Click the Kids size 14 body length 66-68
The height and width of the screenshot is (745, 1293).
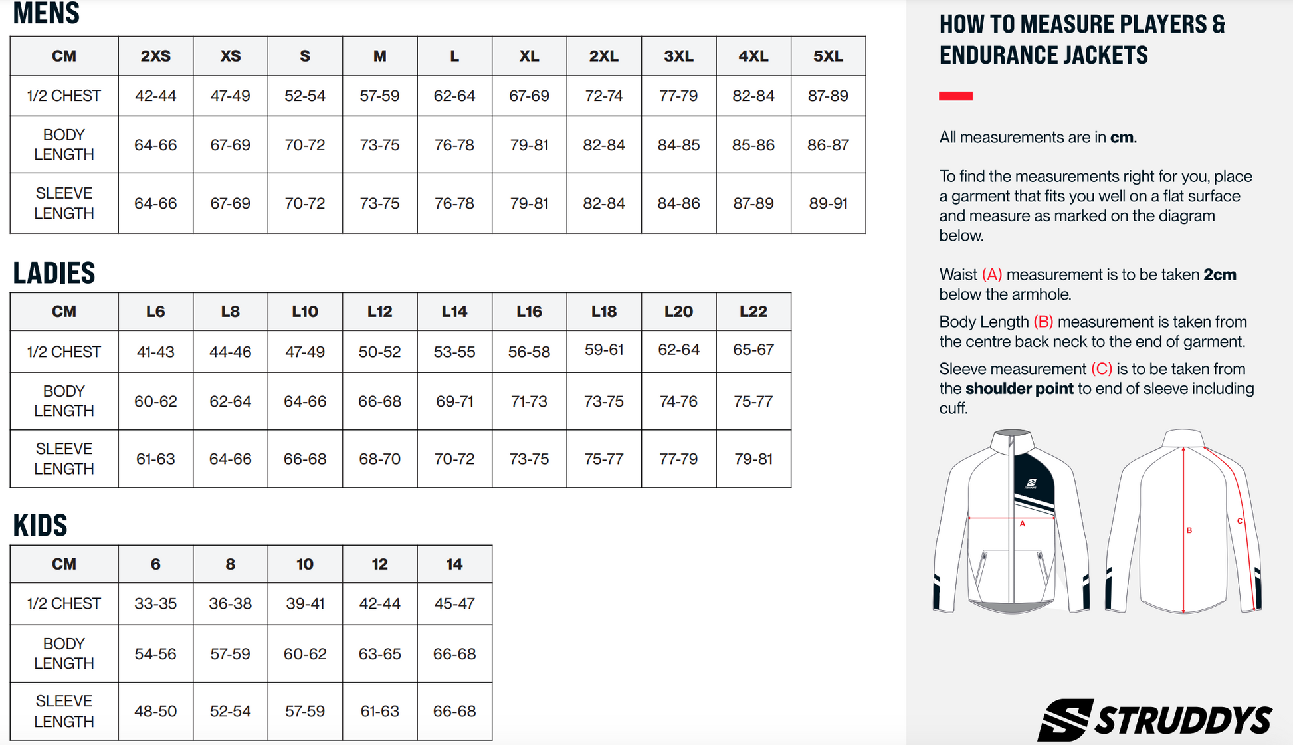coord(454,654)
